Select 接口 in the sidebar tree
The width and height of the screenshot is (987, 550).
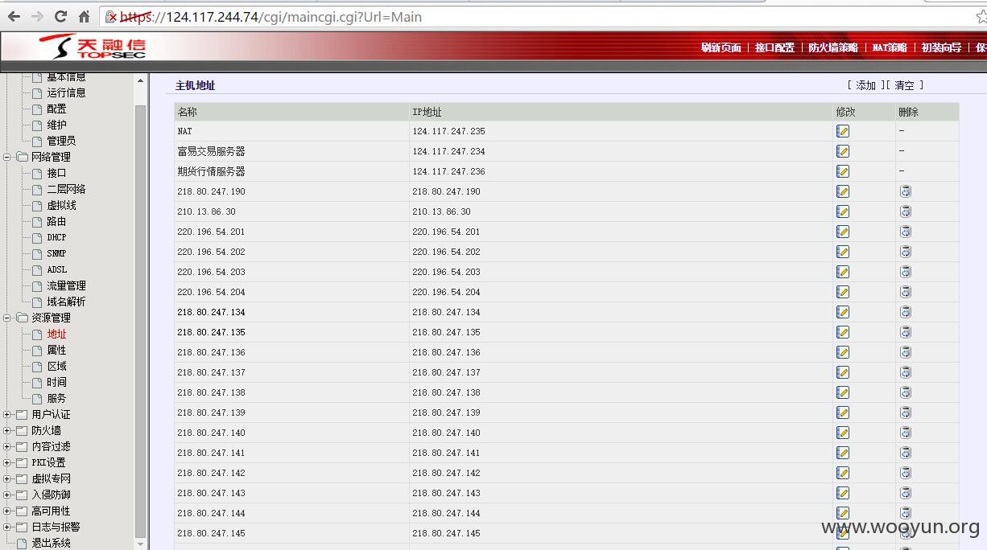click(x=56, y=173)
